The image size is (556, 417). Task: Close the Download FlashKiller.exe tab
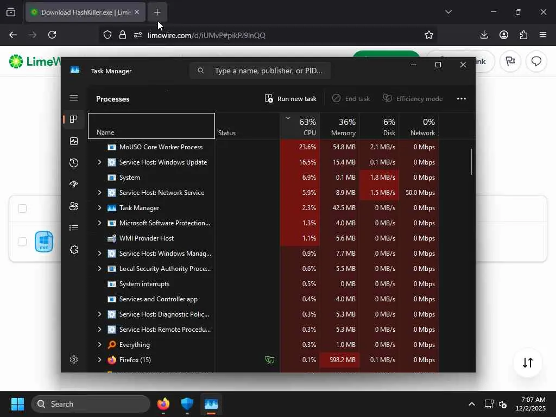137,12
